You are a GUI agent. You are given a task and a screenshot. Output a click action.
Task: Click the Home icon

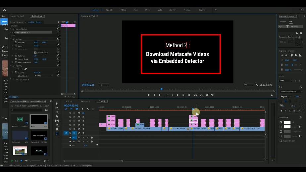(x=5, y=10)
